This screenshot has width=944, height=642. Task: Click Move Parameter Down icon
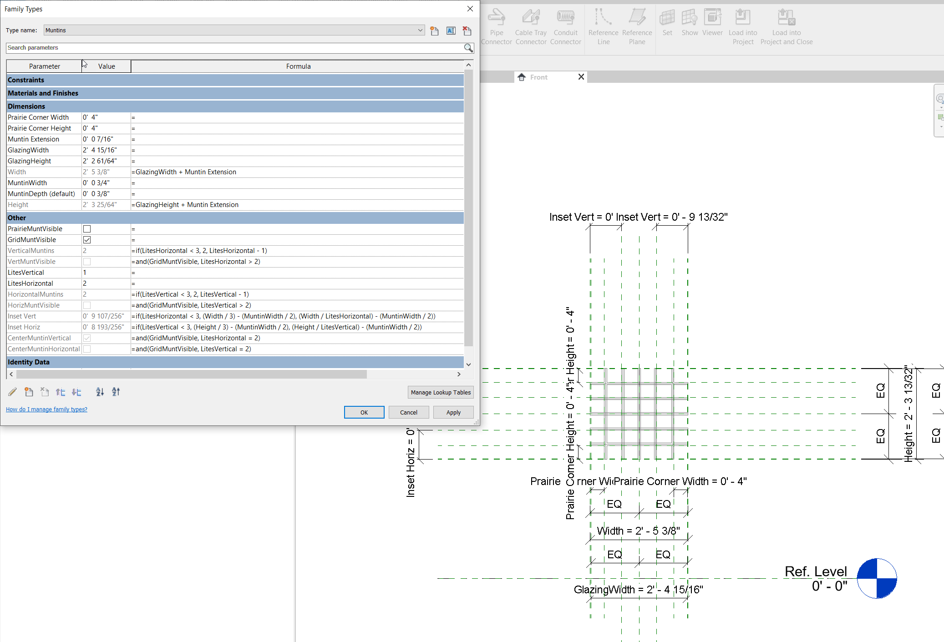76,392
